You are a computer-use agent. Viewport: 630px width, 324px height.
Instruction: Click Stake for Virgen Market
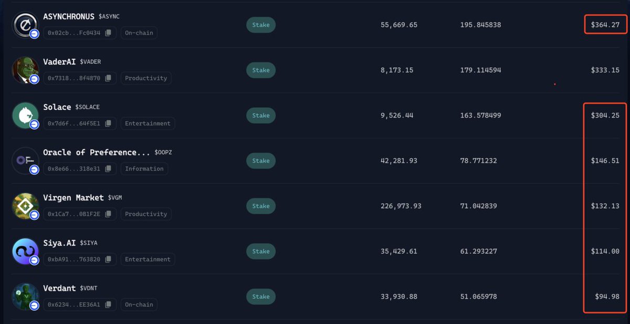[261, 206]
